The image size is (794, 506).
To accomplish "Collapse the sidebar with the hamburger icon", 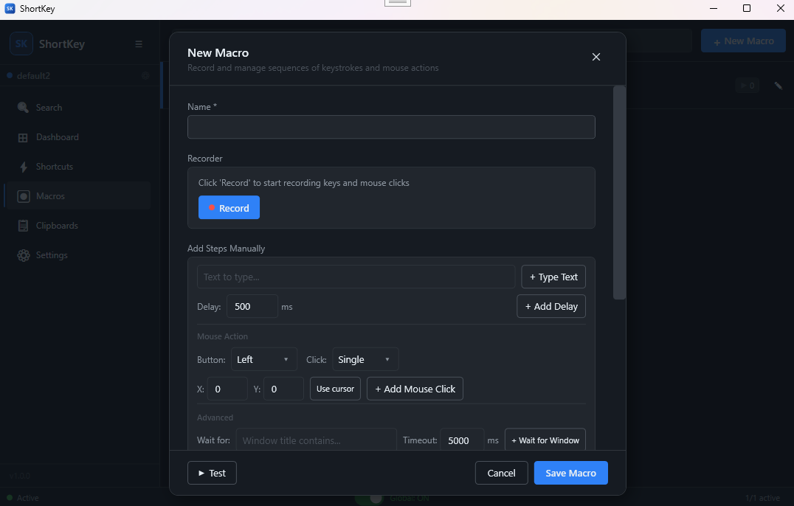I will 139,44.
